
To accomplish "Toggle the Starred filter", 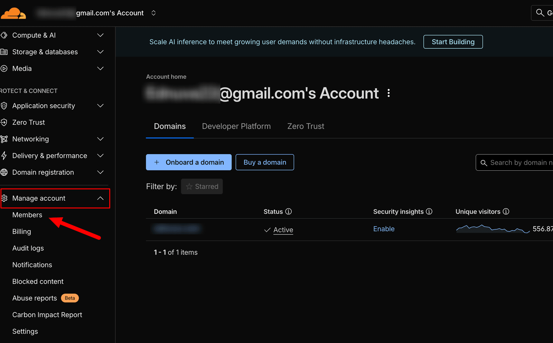I will click(202, 187).
